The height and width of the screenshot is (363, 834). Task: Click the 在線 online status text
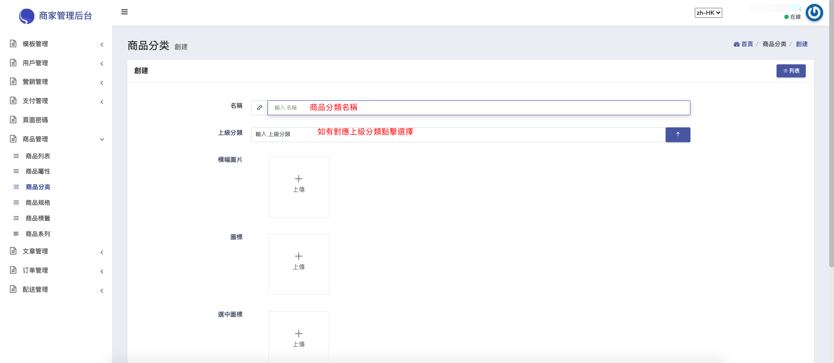tap(795, 17)
